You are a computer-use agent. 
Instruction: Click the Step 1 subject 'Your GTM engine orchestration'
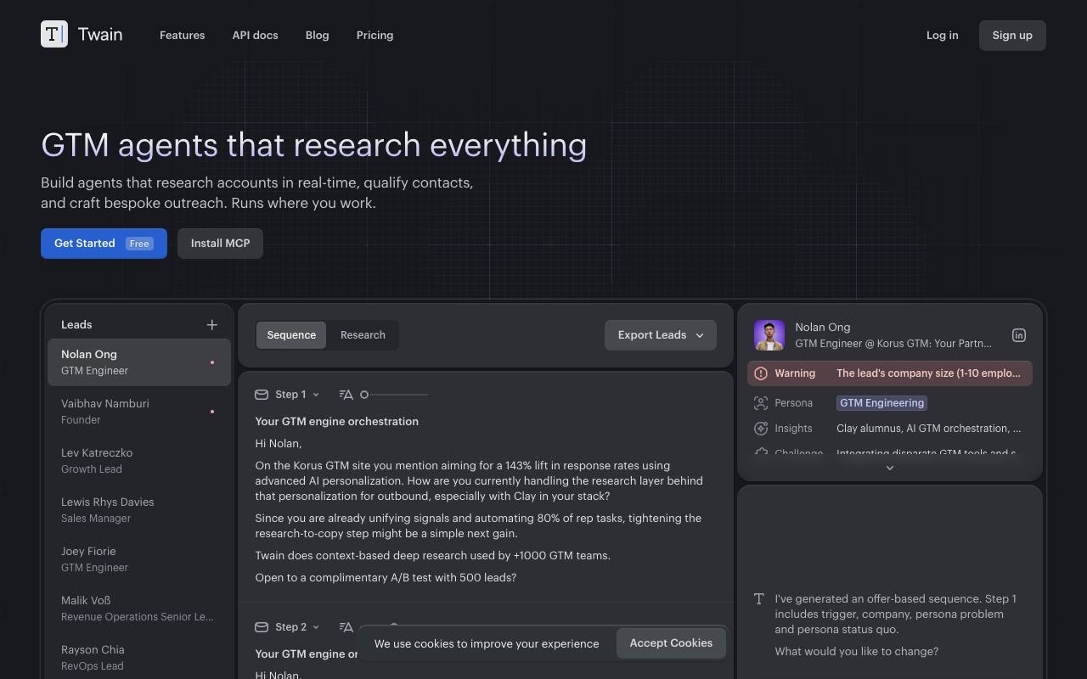(336, 421)
